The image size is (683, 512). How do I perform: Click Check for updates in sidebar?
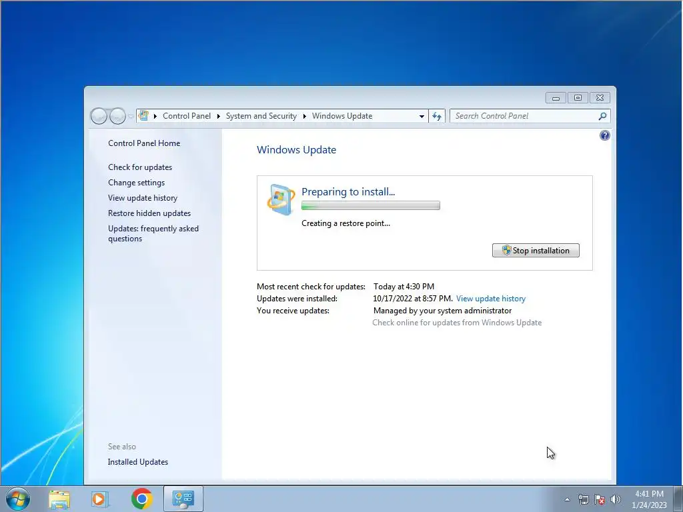[140, 167]
